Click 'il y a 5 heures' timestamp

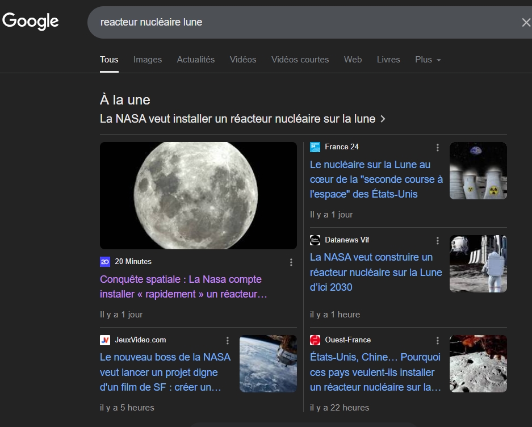pyautogui.click(x=127, y=408)
